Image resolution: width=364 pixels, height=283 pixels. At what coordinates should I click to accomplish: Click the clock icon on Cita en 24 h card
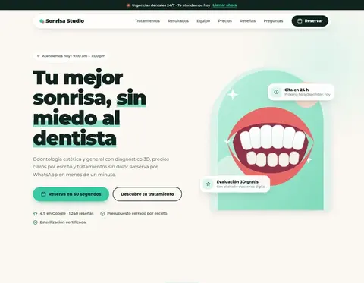(276, 92)
